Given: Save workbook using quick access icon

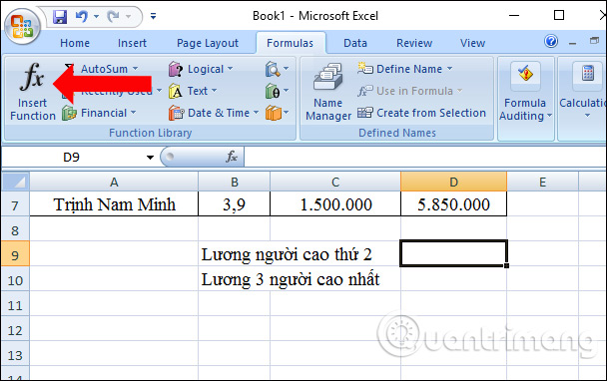Looking at the screenshot, I should tap(60, 17).
